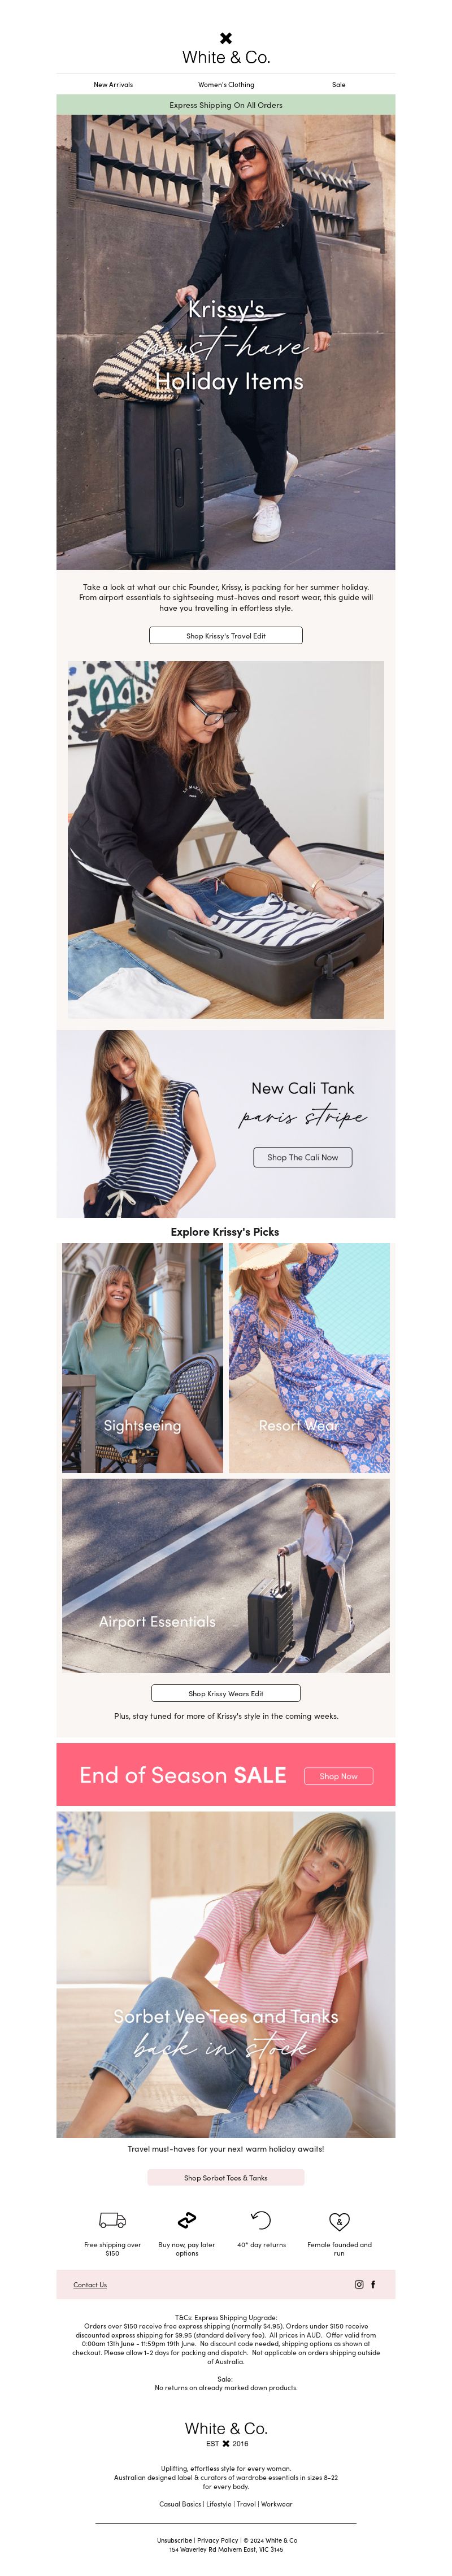Click the 40 day returns arrow icon

point(261,2220)
